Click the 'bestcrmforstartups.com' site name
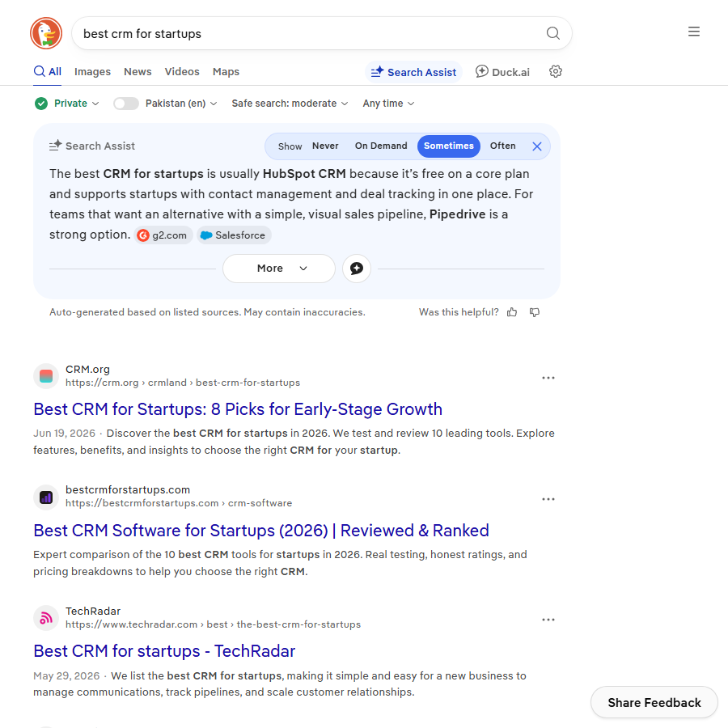728x728 pixels. coord(128,490)
